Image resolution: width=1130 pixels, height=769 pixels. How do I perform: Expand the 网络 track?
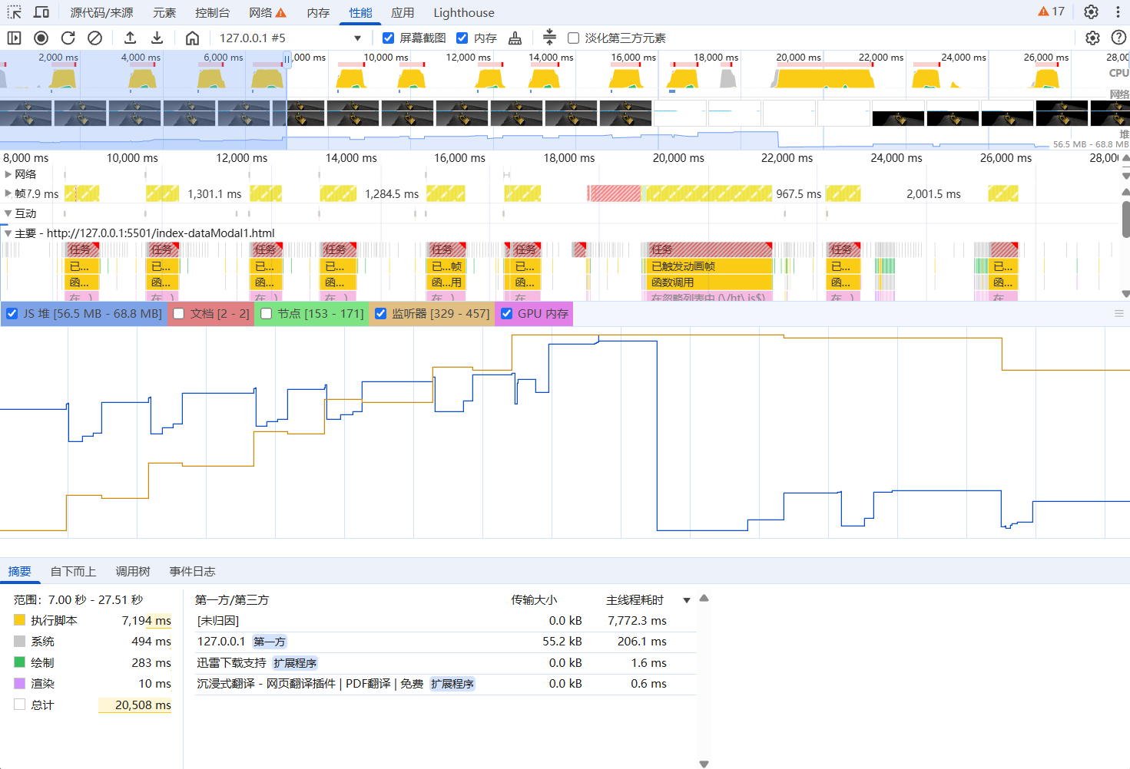point(8,174)
